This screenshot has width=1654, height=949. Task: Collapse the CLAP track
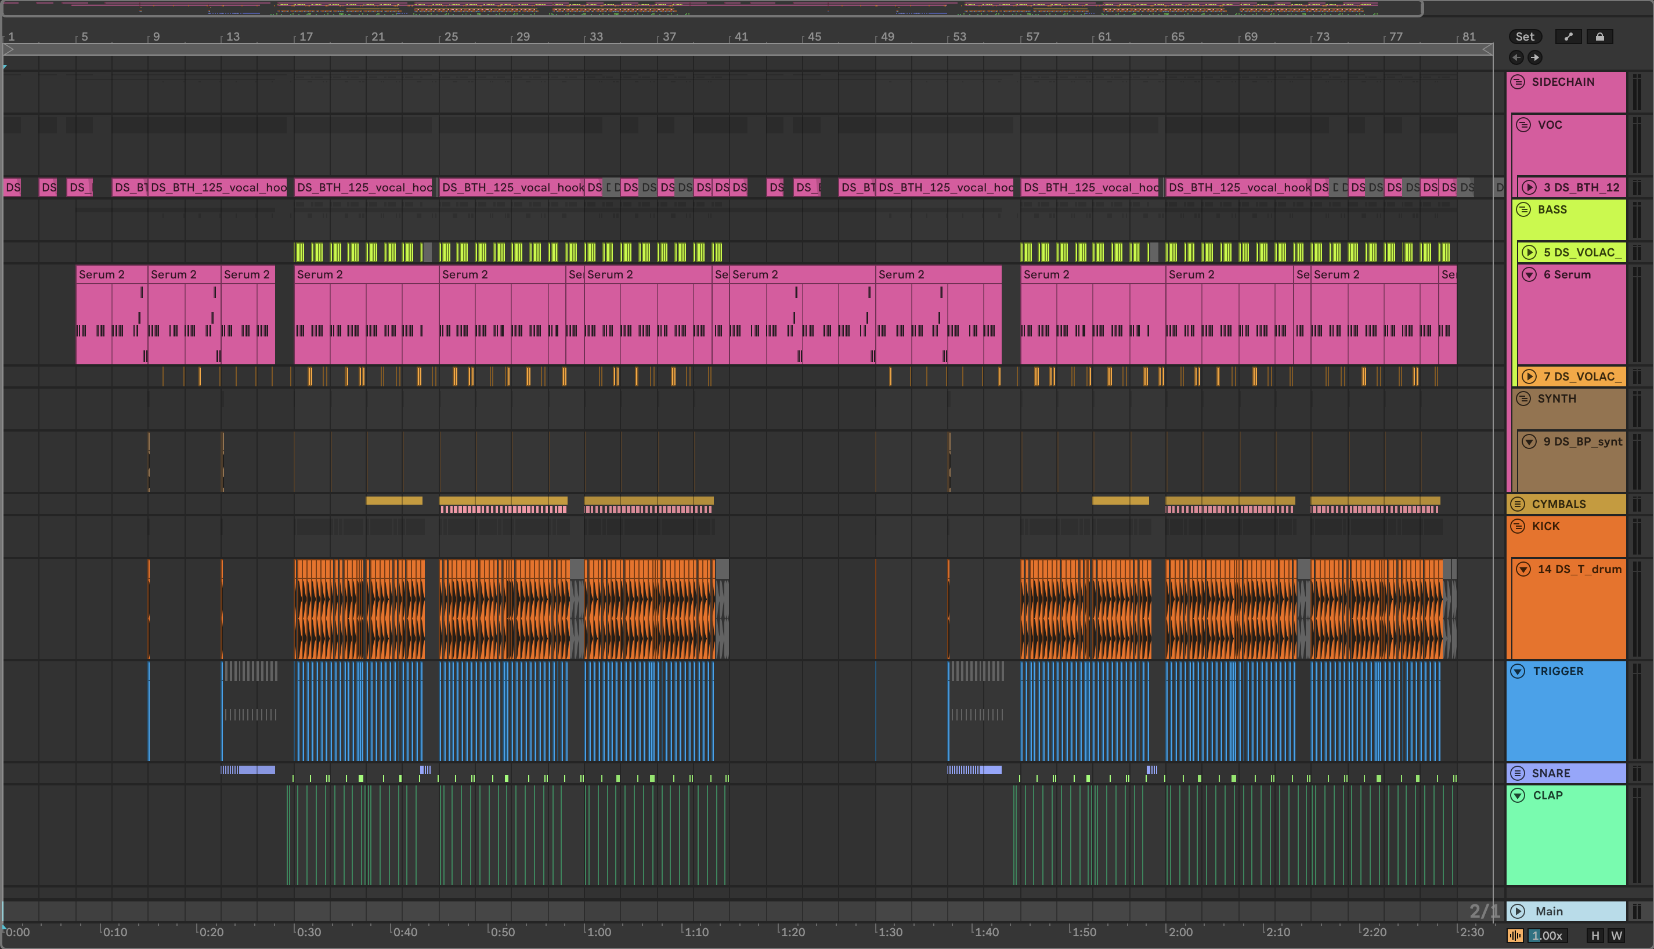click(x=1518, y=795)
